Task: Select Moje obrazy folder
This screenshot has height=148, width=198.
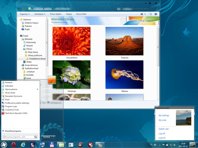Action: pos(31,52)
